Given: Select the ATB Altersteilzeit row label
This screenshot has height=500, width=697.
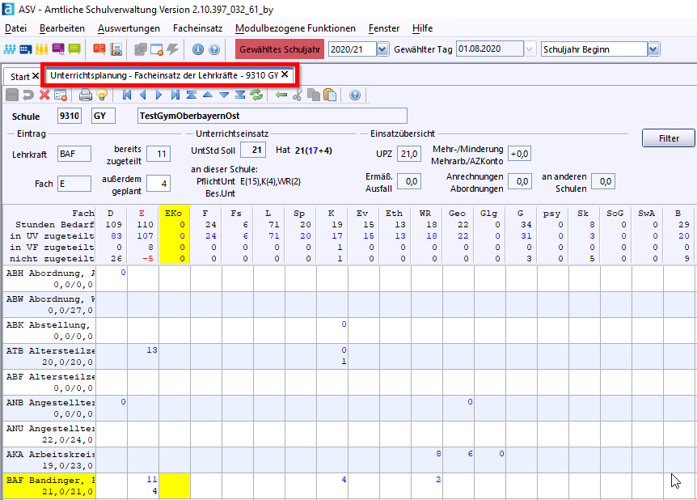Looking at the screenshot, I should (50, 356).
